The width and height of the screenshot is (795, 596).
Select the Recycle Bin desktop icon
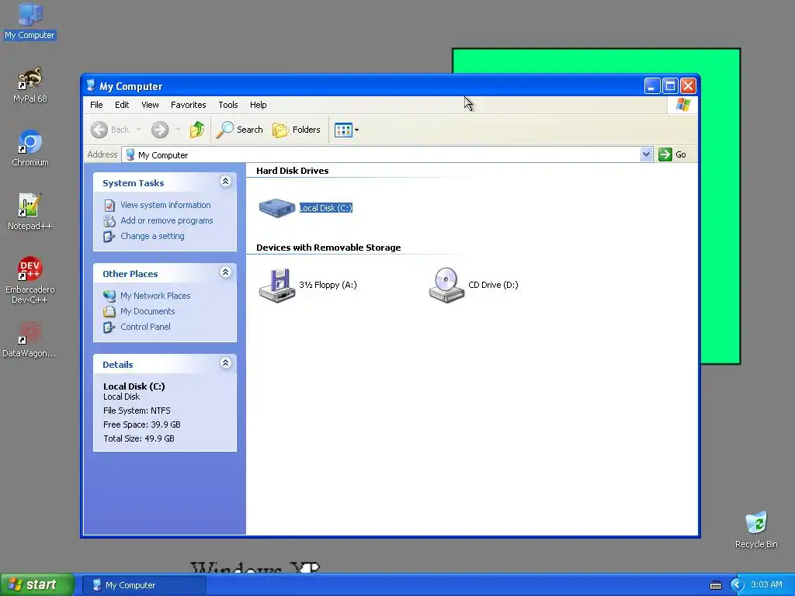[756, 529]
